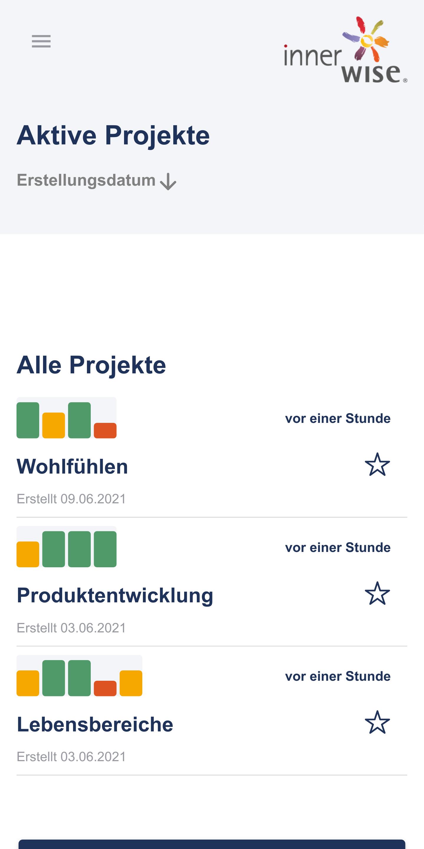Click the red bar in Lebensbereiche chart
This screenshot has width=424, height=849.
[x=105, y=688]
